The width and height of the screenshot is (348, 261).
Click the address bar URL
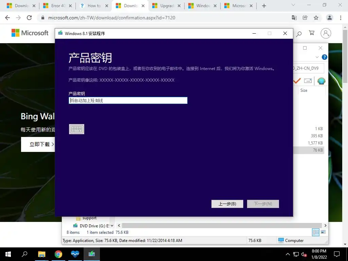pos(111,18)
